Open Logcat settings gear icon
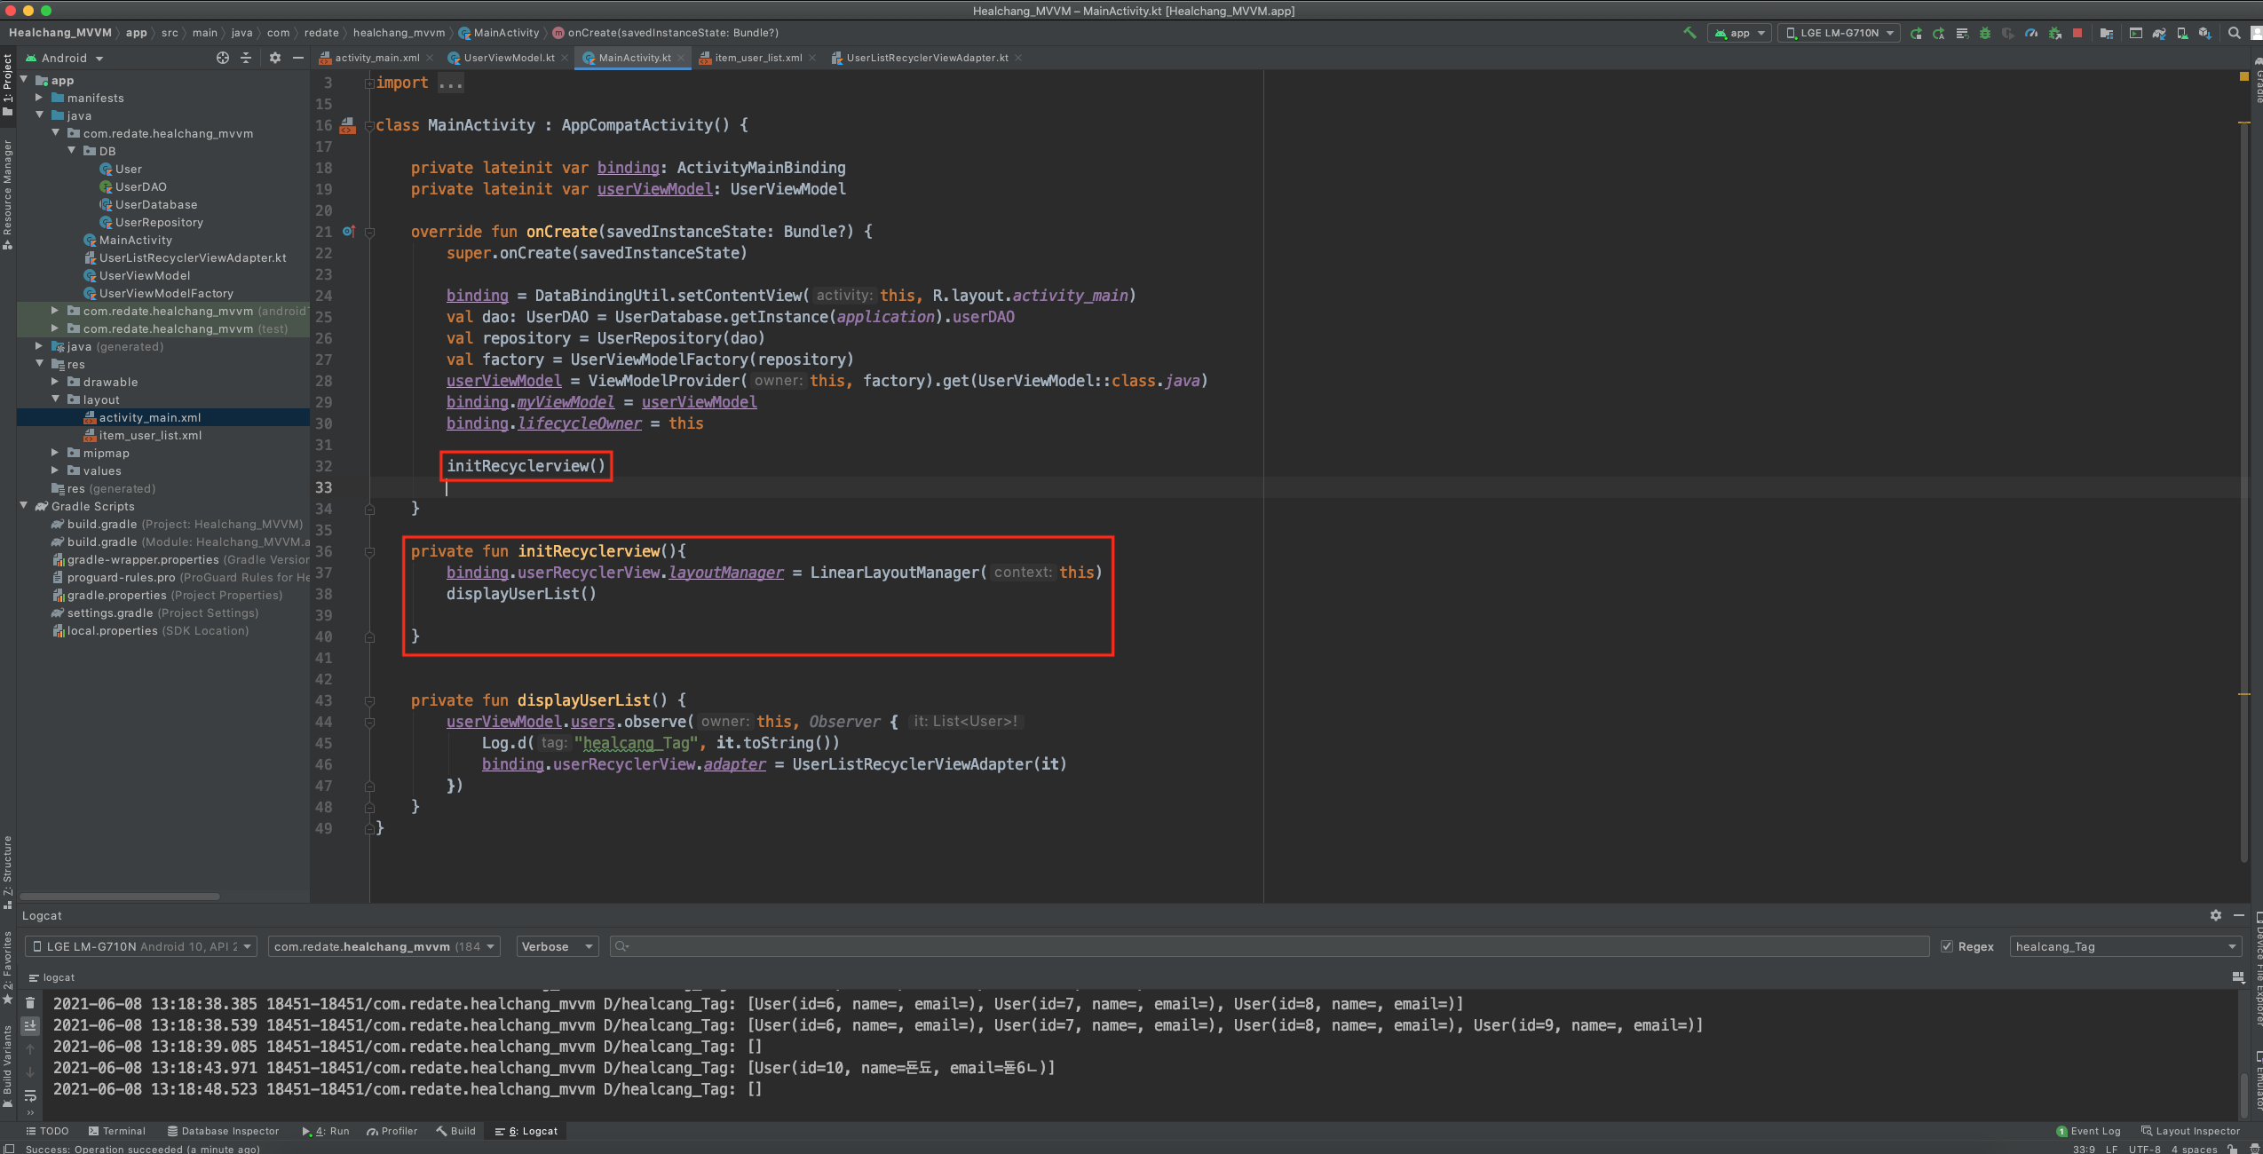 2216,915
